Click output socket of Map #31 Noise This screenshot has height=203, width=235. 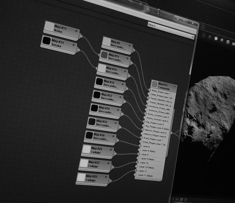click(x=81, y=36)
